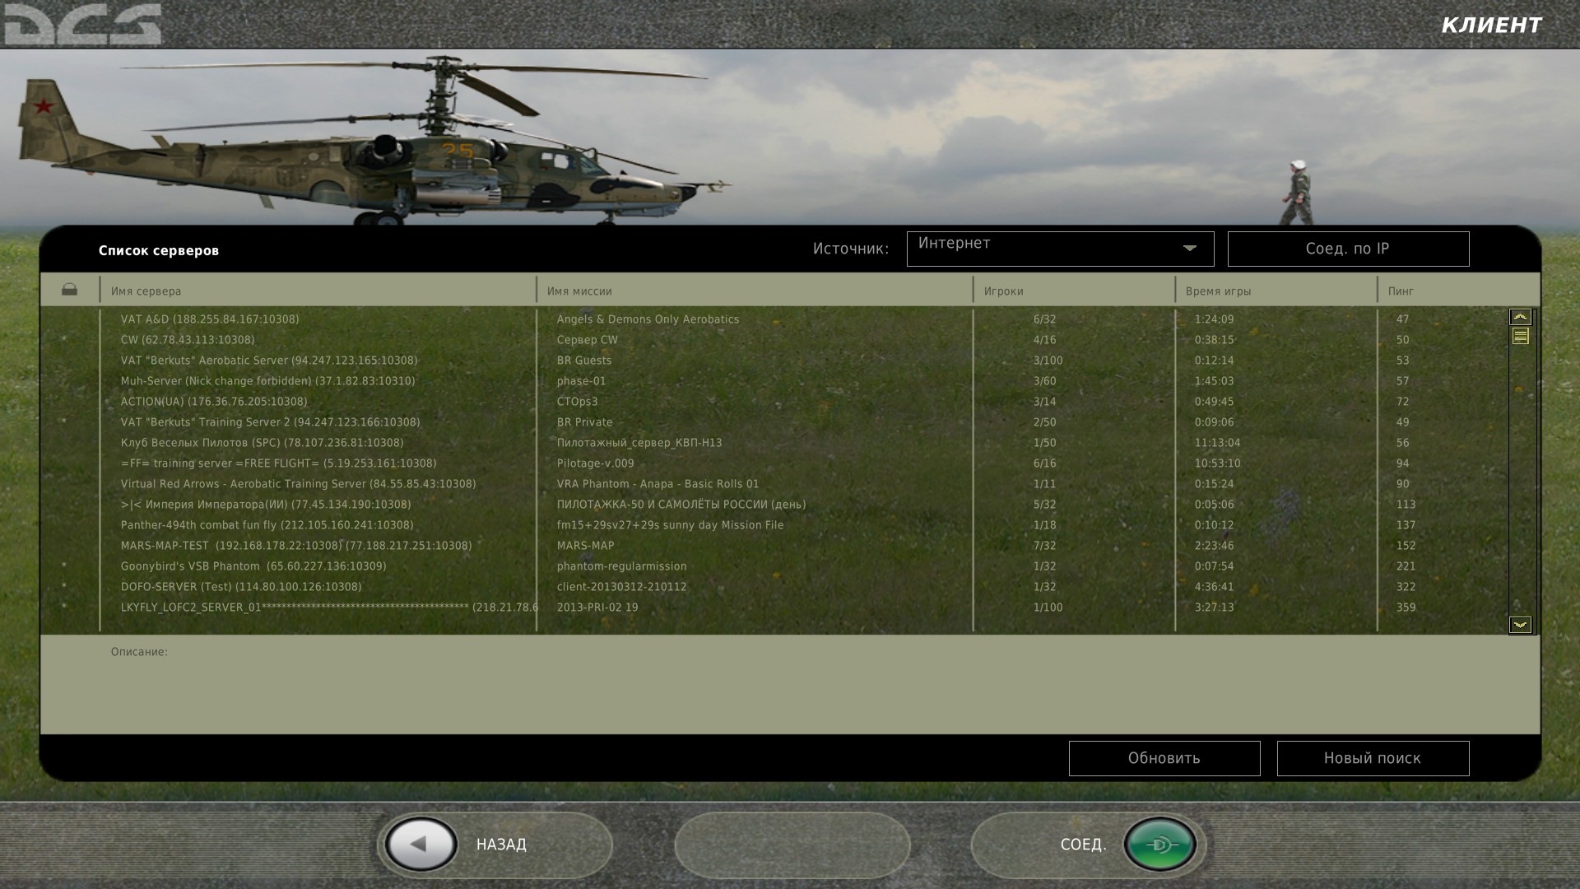1580x889 pixels.
Task: Click the Новый поиск button
Action: [1373, 758]
